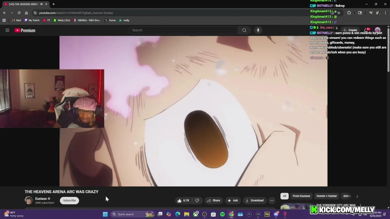The image size is (390, 219).
Task: Select the All filter chip
Action: [285, 196]
